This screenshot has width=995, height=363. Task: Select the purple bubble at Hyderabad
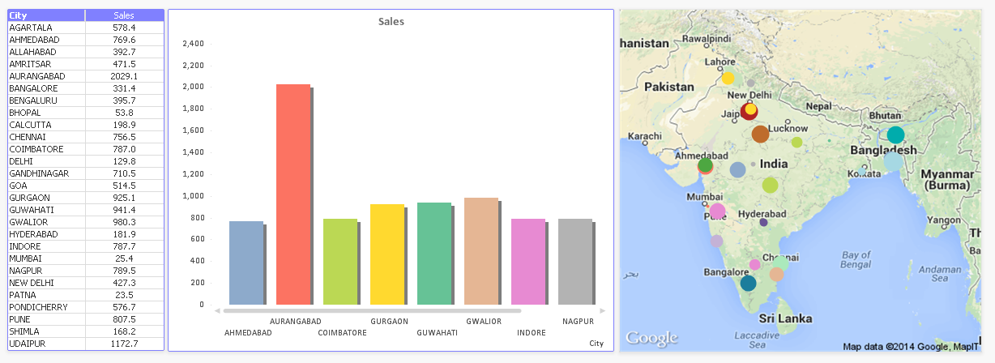(763, 223)
